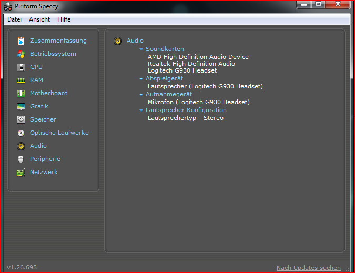Click version number v1.26.698
The image size is (355, 273).
(x=22, y=267)
